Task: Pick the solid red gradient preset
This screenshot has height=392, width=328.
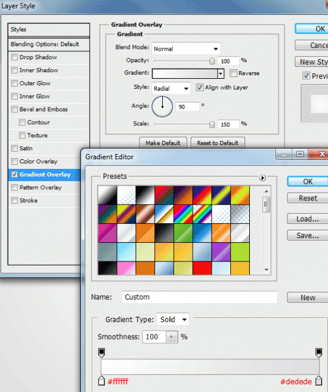Action: 202,268
